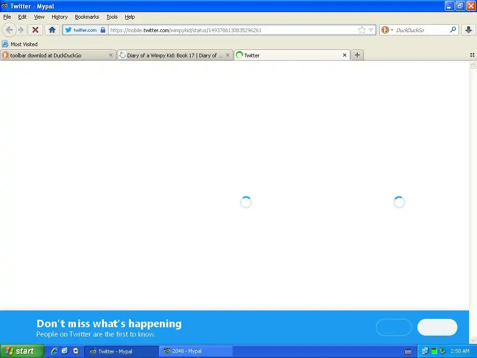Close the Diary of a Wimpy Kid tab
477x358 pixels.
pyautogui.click(x=227, y=55)
